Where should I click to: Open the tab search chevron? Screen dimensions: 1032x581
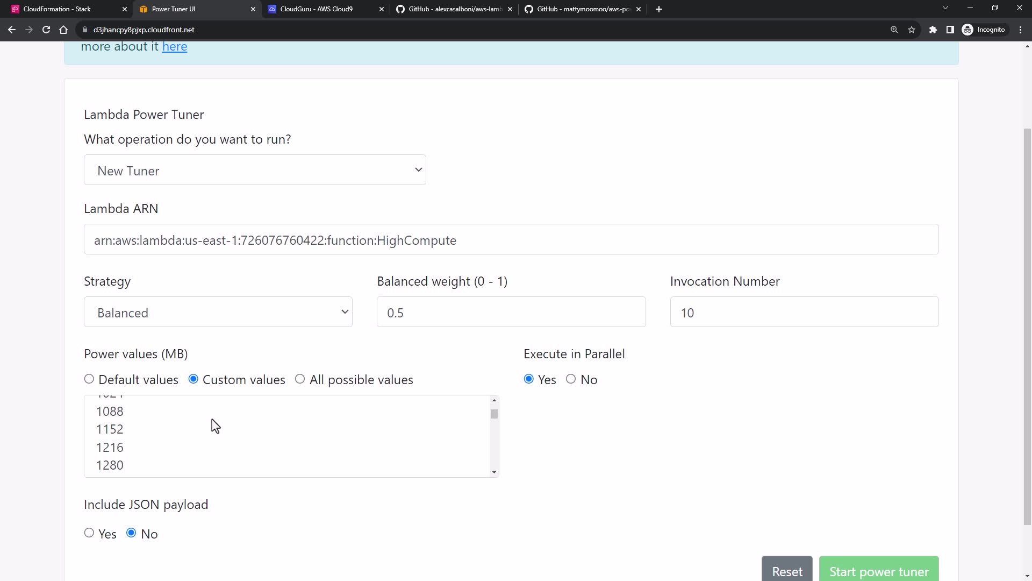point(945,8)
